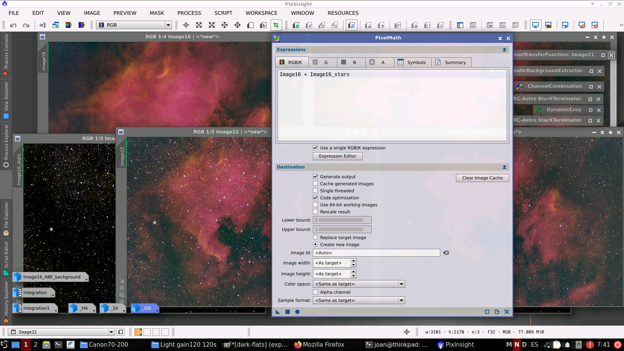Click the Clear Image Cache button
The height and width of the screenshot is (351, 624).
coord(482,178)
